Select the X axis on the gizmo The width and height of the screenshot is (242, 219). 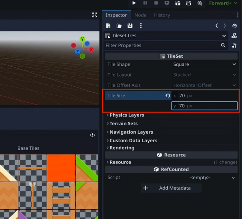click(x=91, y=50)
